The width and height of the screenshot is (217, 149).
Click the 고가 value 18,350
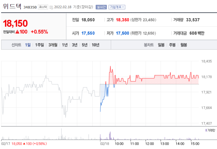pos(122,20)
